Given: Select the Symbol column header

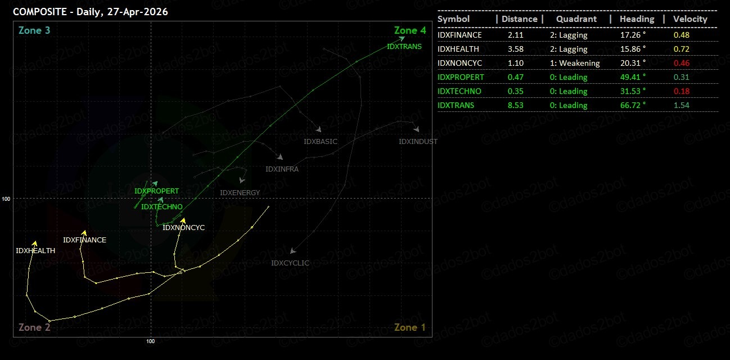Looking at the screenshot, I should [x=453, y=19].
